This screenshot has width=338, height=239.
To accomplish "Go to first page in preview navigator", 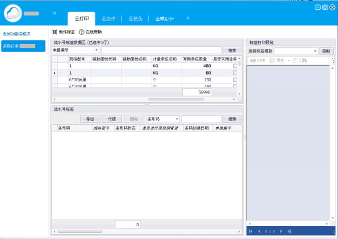I will [251, 231].
